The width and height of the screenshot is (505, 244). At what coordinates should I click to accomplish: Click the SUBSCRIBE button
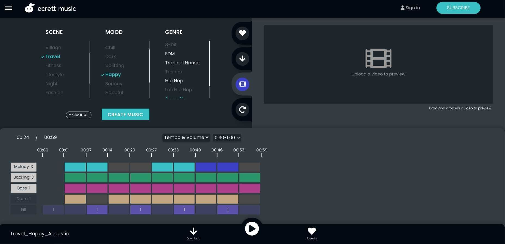pos(458,8)
